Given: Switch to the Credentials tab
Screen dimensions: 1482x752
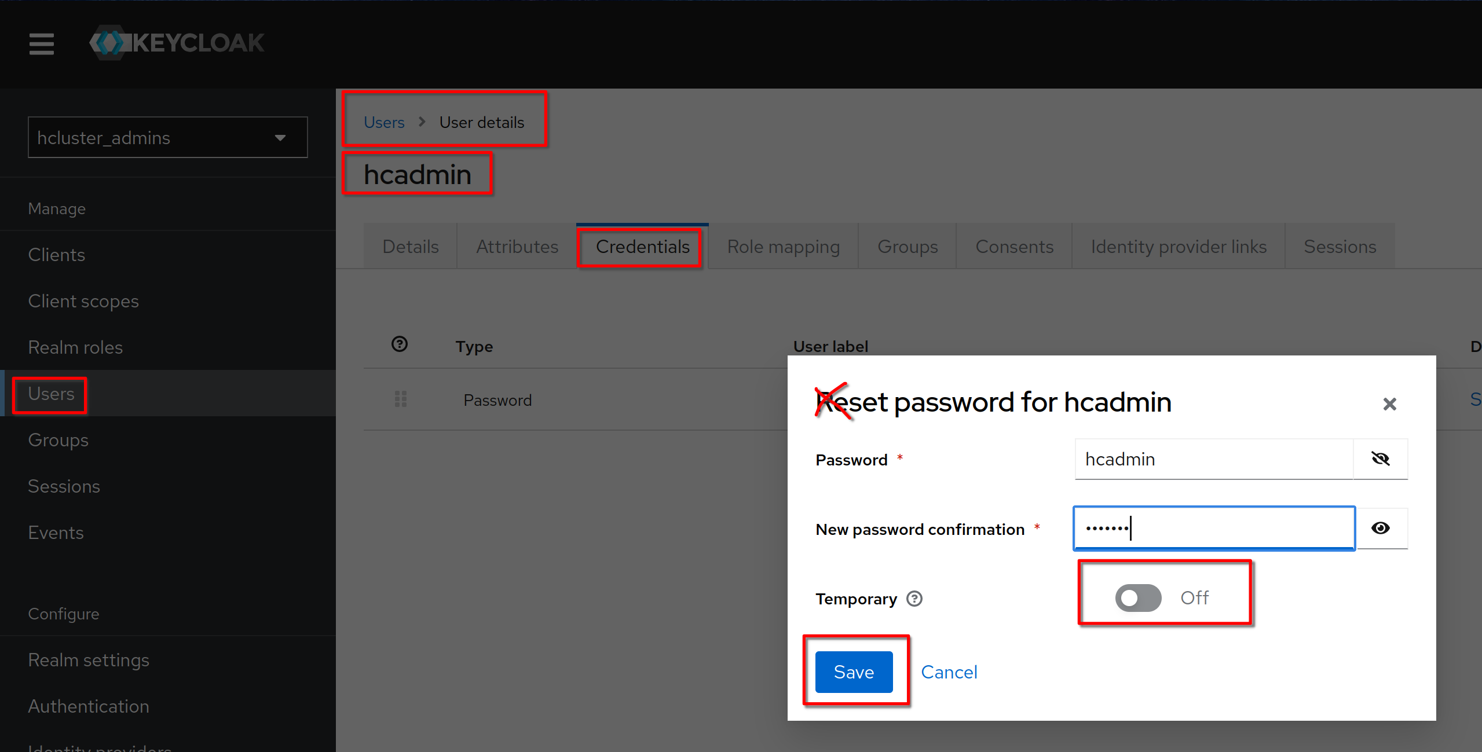Looking at the screenshot, I should point(642,247).
